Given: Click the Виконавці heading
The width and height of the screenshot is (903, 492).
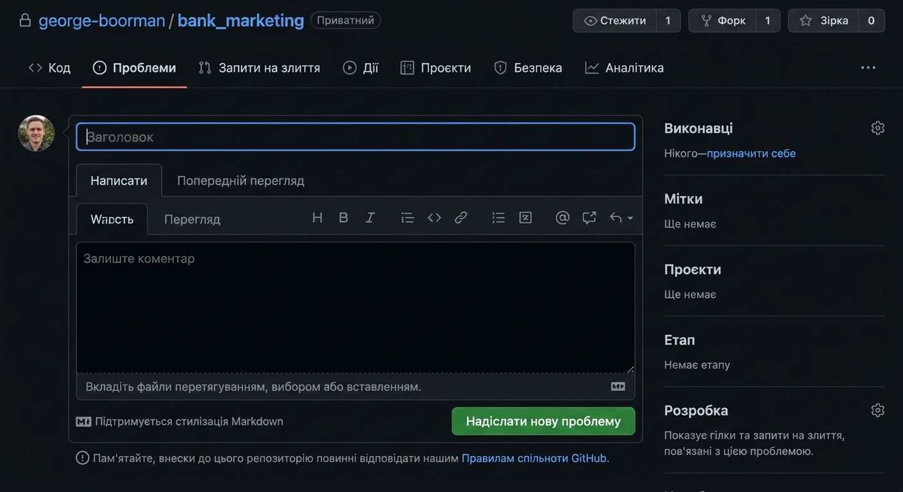Looking at the screenshot, I should 698,128.
